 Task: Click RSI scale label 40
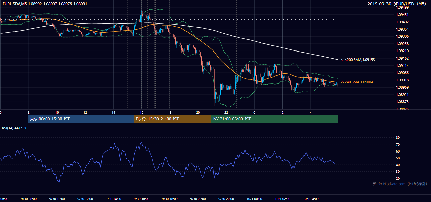398,165
